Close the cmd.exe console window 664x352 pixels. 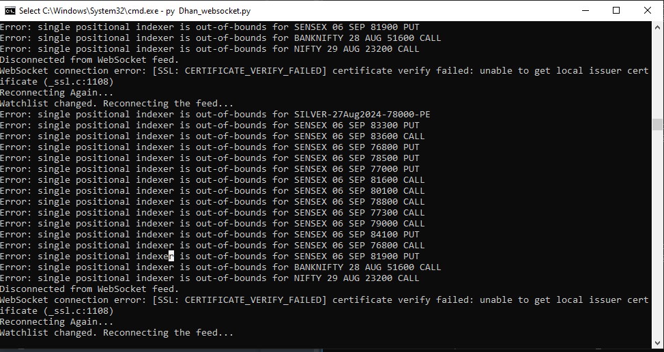tap(648, 11)
